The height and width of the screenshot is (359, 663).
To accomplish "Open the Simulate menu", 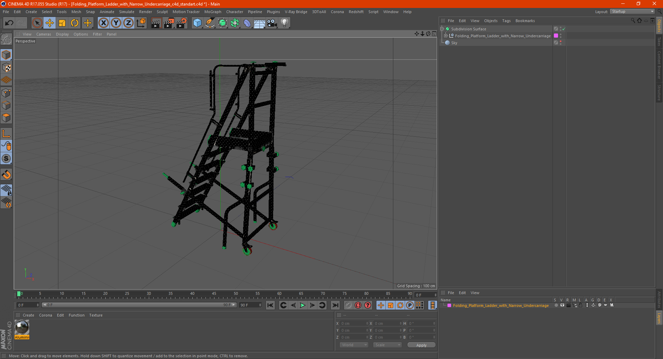I will [x=127, y=12].
